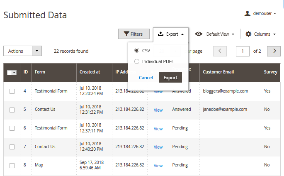Sort by the Created at column header
Viewport: 284px width, 176px height.
(90, 72)
